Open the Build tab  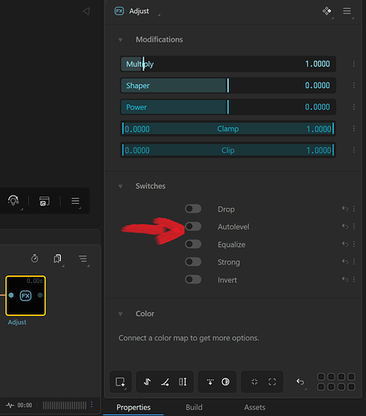[194, 408]
